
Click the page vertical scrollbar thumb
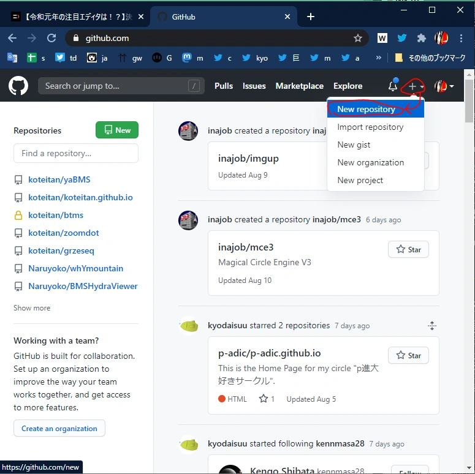tap(469, 101)
